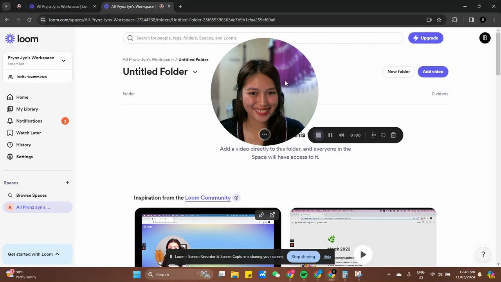Collapse the Get started with Loom panel
This screenshot has height=282, width=501.
point(57,254)
